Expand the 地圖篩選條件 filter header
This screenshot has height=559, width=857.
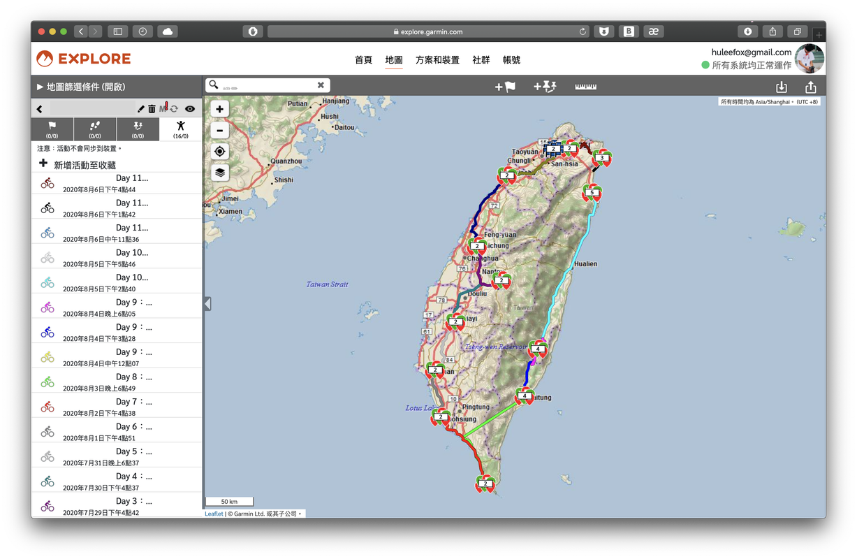117,87
